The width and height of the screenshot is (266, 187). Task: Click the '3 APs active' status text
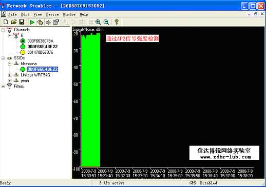point(112,183)
